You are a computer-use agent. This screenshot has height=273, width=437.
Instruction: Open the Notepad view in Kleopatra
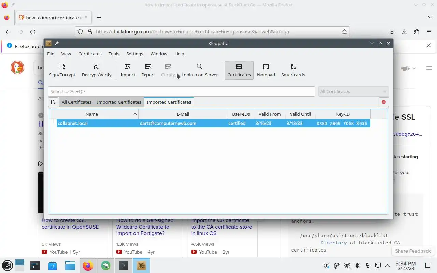tap(266, 70)
